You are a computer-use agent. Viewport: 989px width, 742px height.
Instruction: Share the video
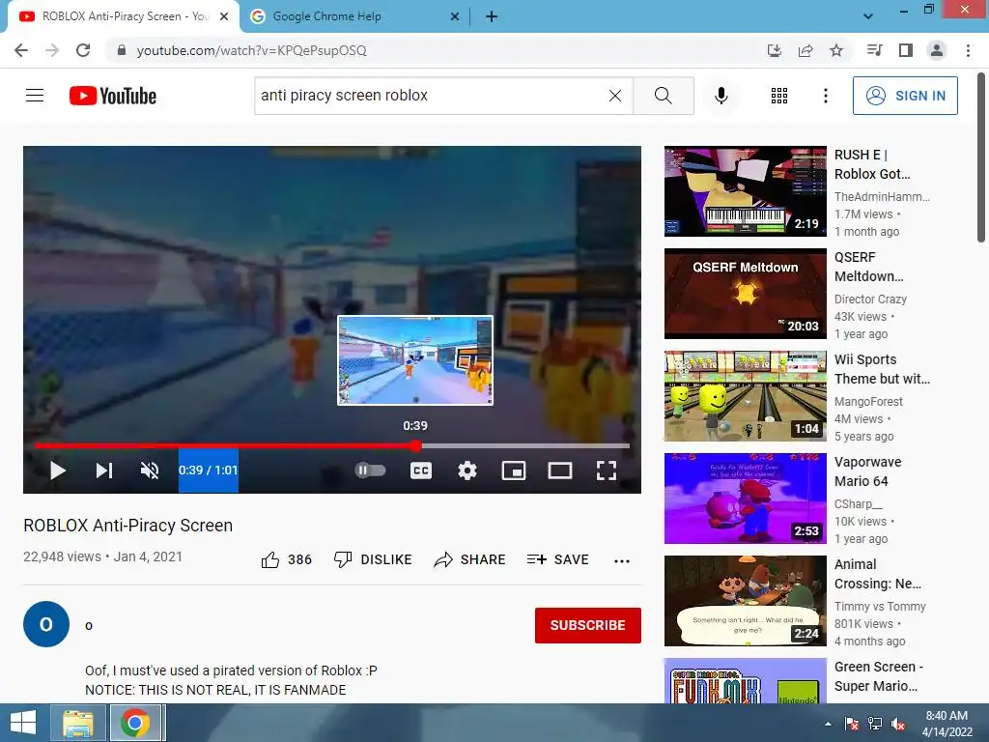[x=470, y=559]
